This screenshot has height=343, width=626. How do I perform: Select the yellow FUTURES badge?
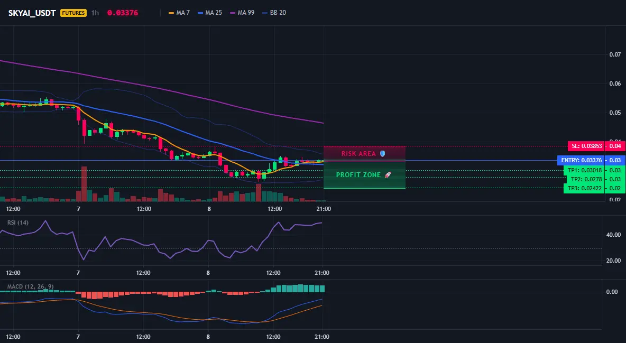73,13
